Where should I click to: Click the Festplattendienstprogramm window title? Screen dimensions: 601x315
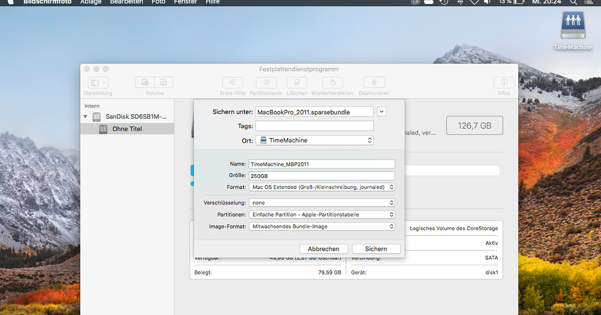pyautogui.click(x=299, y=69)
